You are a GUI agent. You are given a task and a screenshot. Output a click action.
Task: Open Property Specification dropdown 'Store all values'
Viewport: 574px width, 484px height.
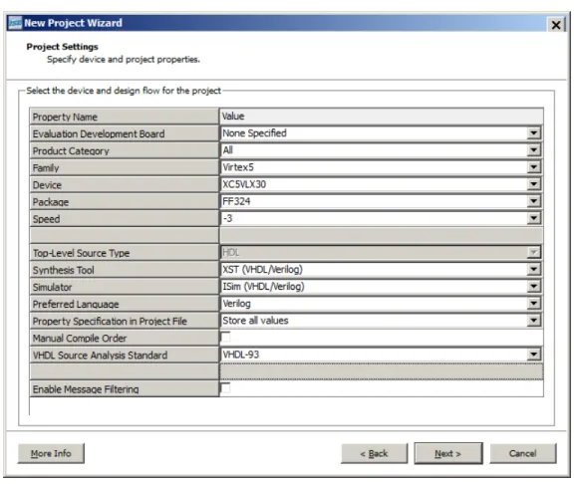(534, 321)
